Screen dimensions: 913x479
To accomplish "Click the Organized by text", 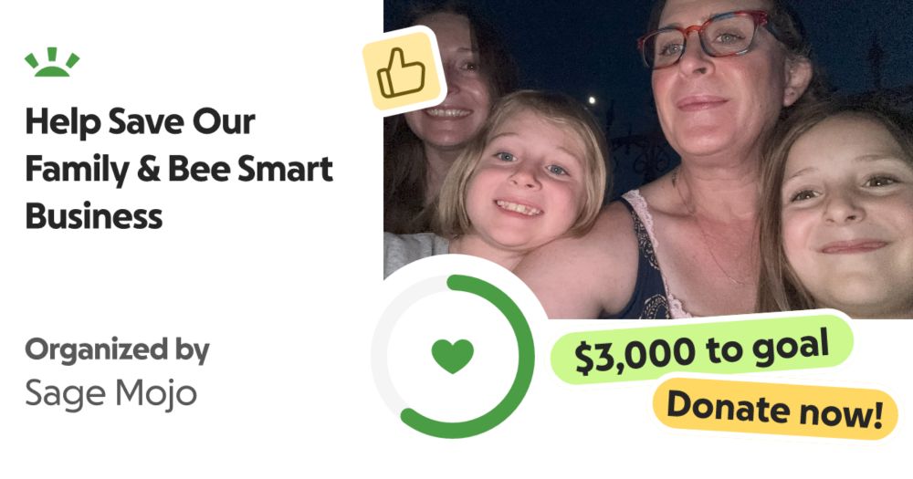I will click(x=117, y=349).
